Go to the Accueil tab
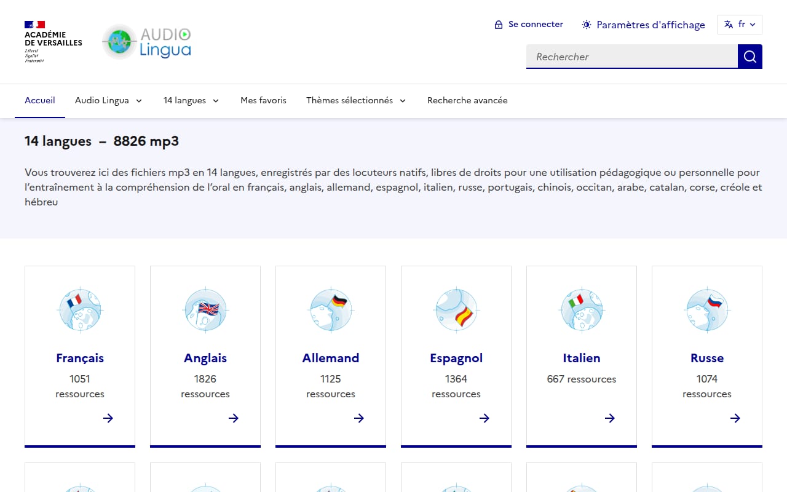The image size is (787, 492). point(40,100)
